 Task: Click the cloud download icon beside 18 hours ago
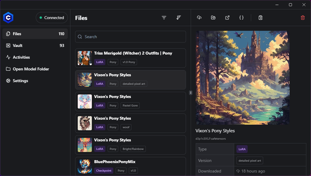click(238, 171)
